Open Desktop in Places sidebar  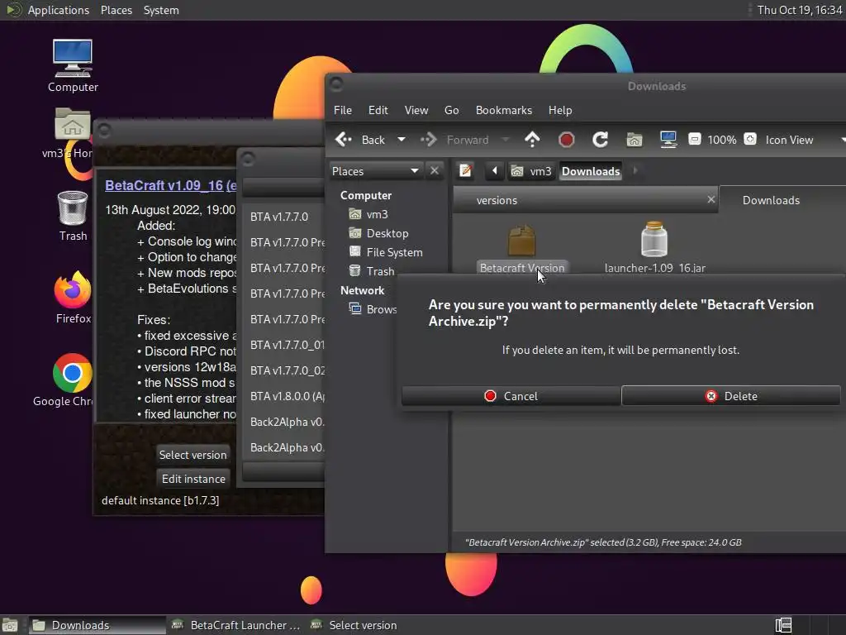coord(387,233)
